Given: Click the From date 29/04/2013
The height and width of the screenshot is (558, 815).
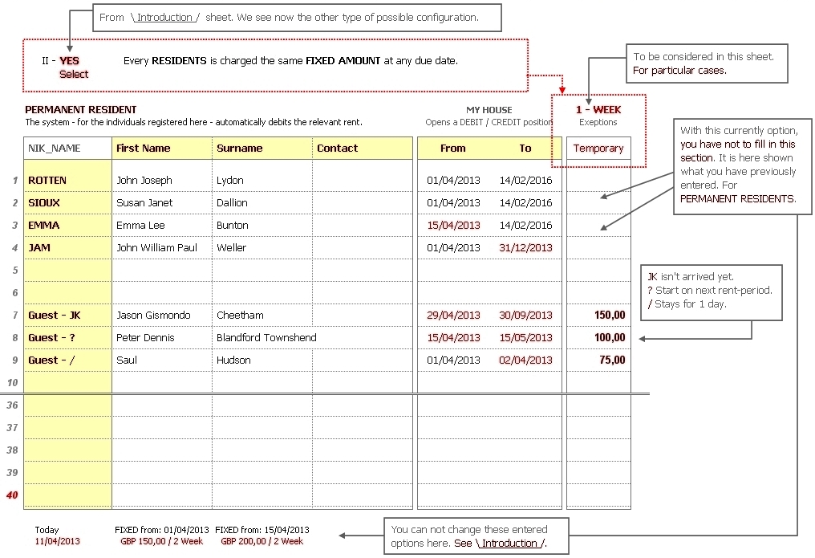Looking at the screenshot, I should pyautogui.click(x=453, y=316).
